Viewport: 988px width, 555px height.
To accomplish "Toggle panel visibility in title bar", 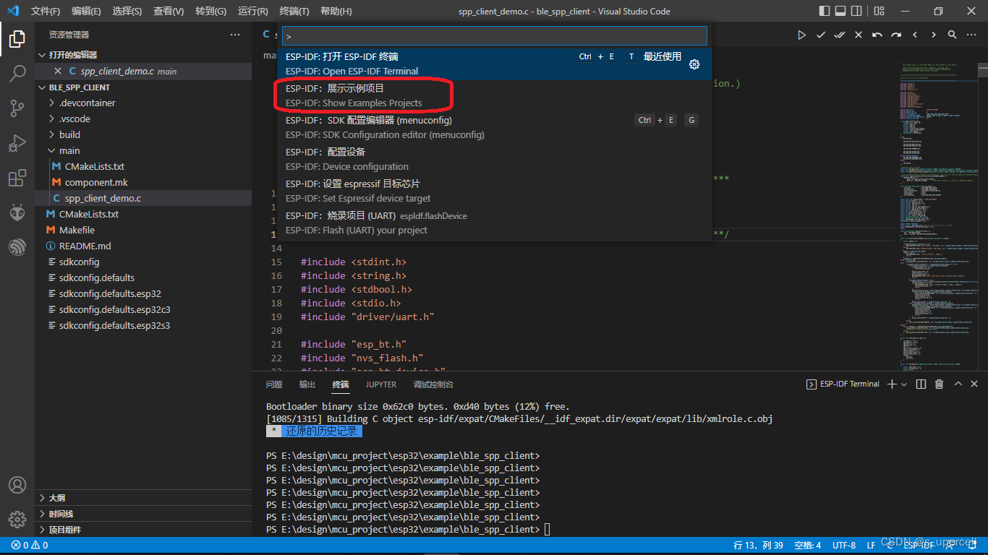I will (840, 11).
